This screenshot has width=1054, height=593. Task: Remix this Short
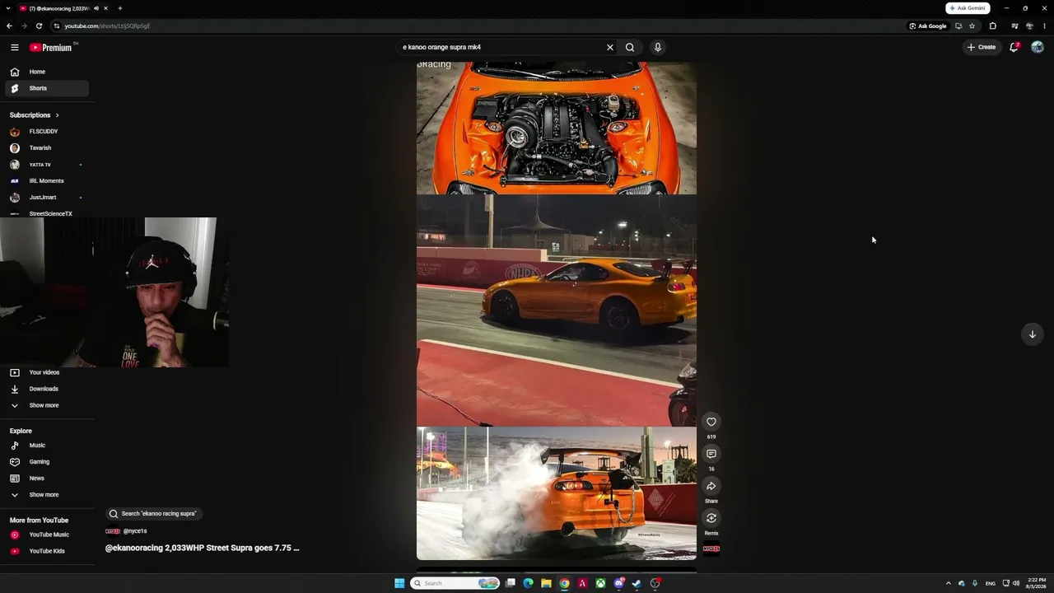click(711, 518)
